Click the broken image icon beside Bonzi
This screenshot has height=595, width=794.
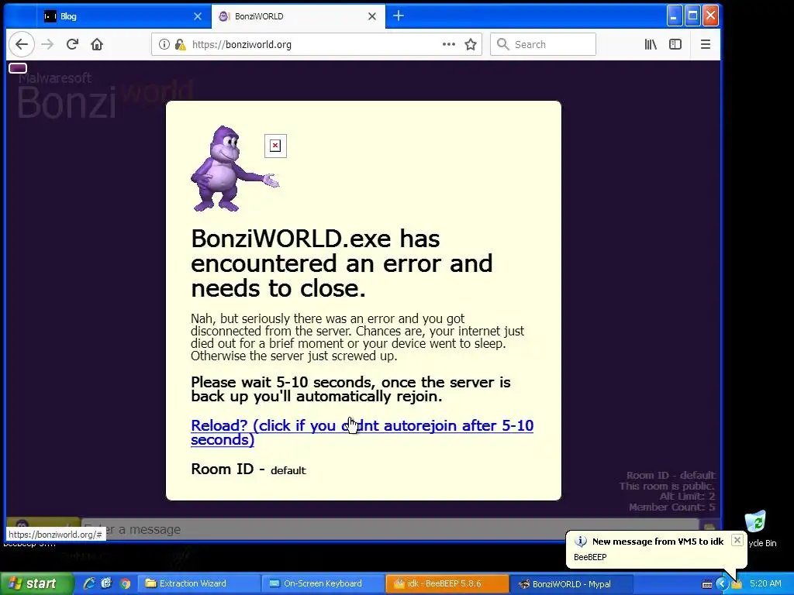(275, 146)
